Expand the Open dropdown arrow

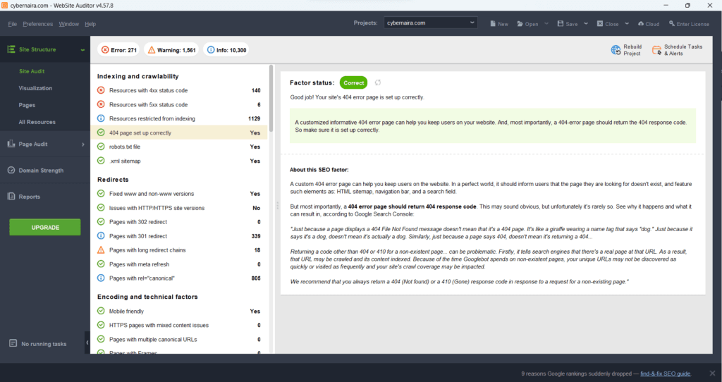pos(546,23)
